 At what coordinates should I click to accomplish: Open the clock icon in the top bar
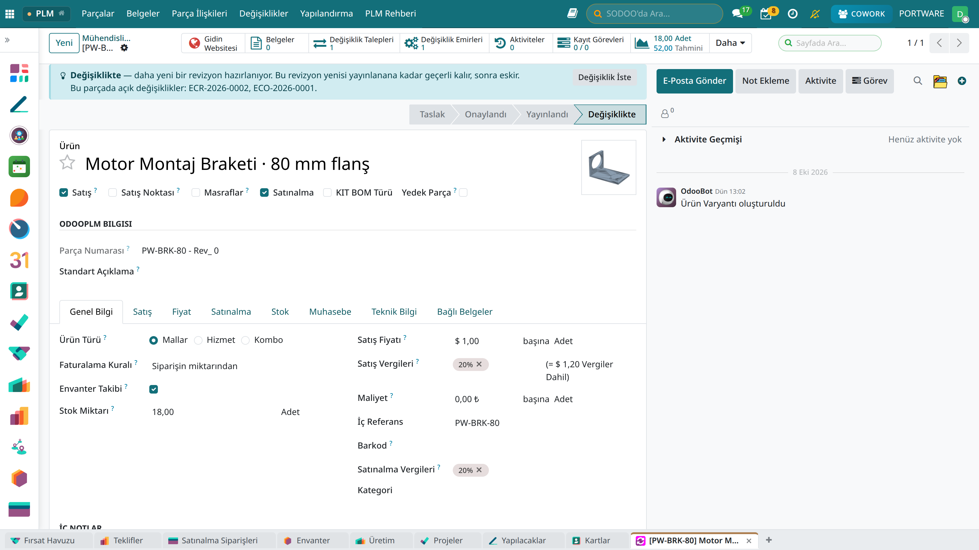[792, 14]
